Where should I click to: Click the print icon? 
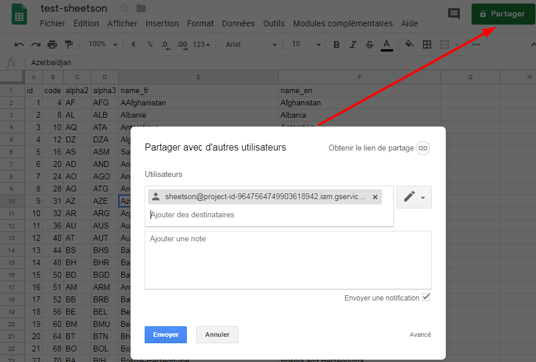[x=52, y=45]
